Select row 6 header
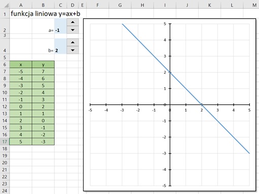 [x=5, y=64]
